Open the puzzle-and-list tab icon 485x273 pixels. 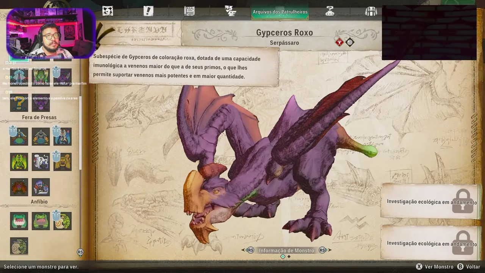coord(230,11)
